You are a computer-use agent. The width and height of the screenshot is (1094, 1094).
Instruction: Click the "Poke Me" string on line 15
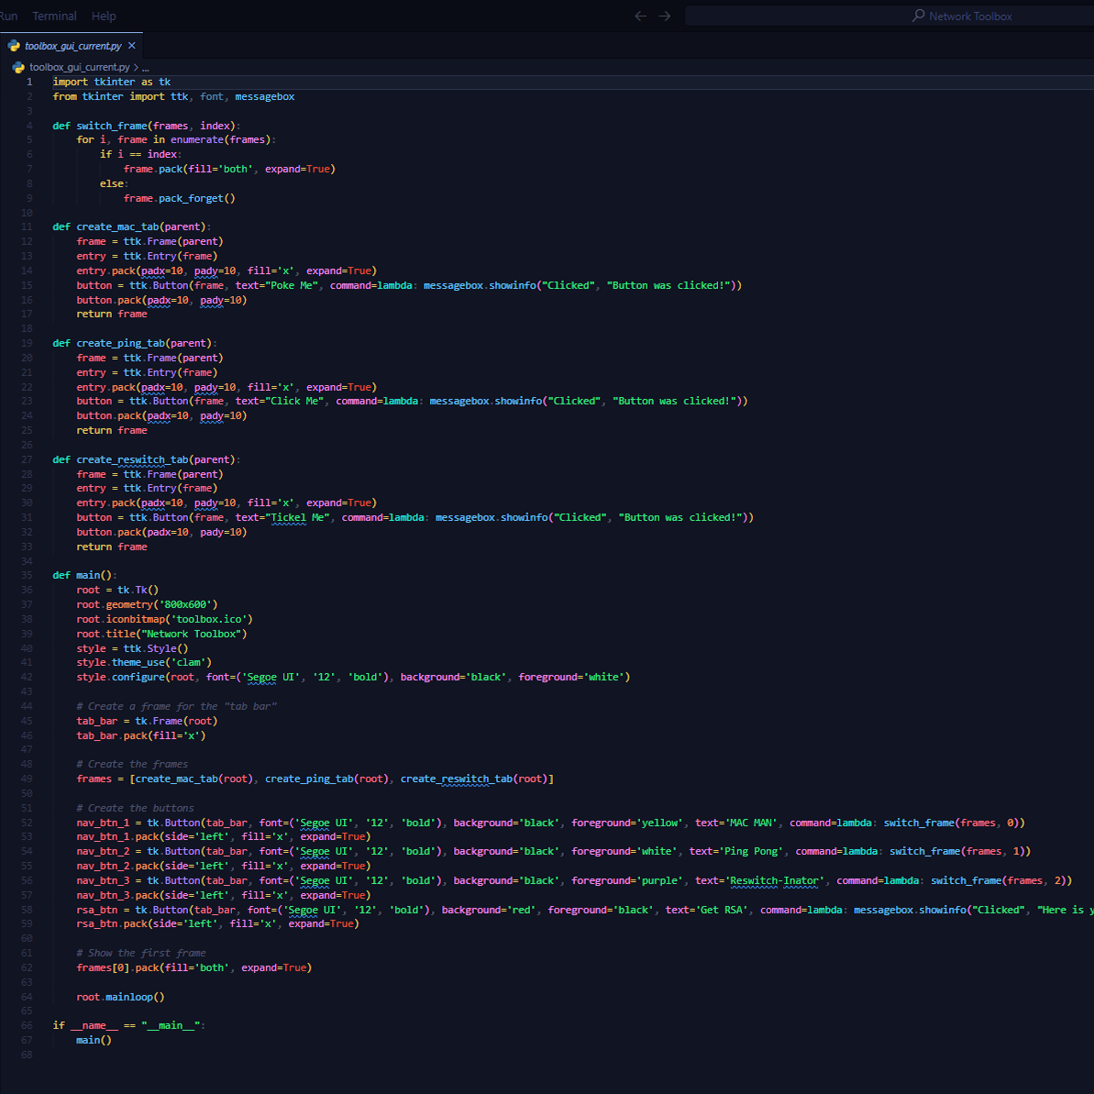coord(292,285)
